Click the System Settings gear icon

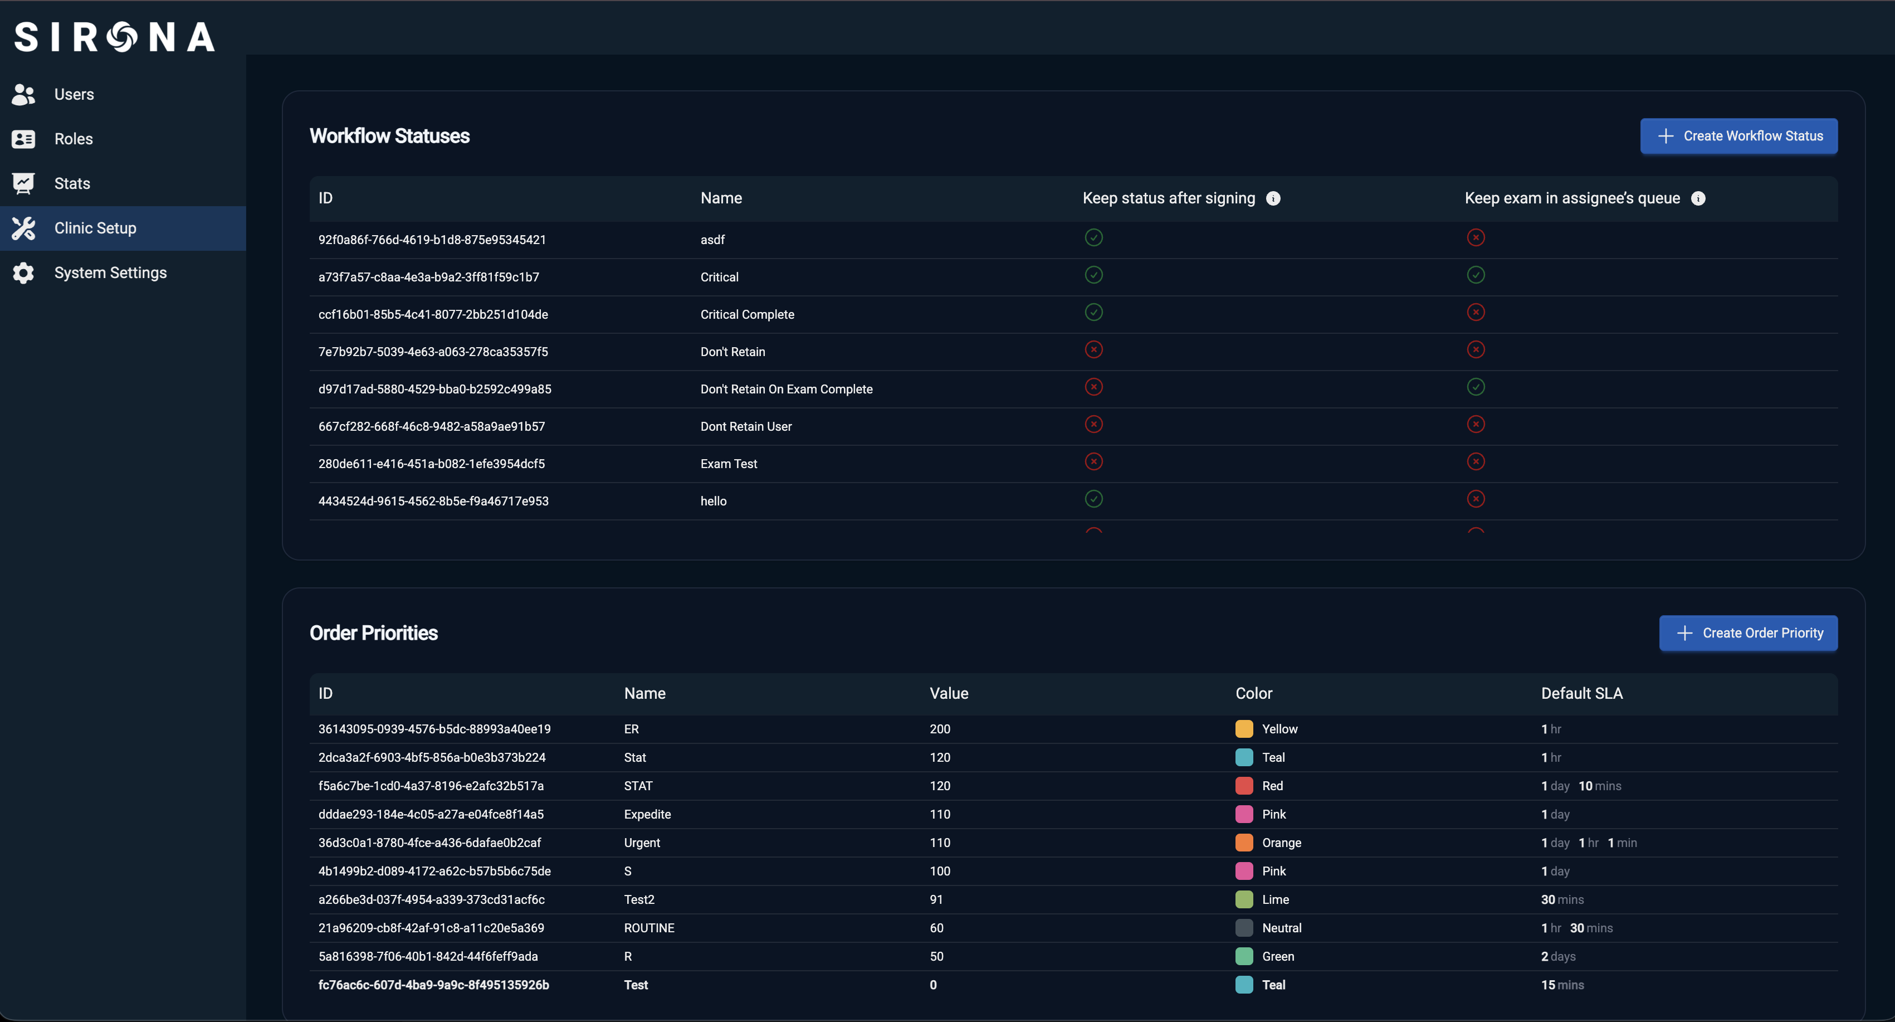click(23, 273)
